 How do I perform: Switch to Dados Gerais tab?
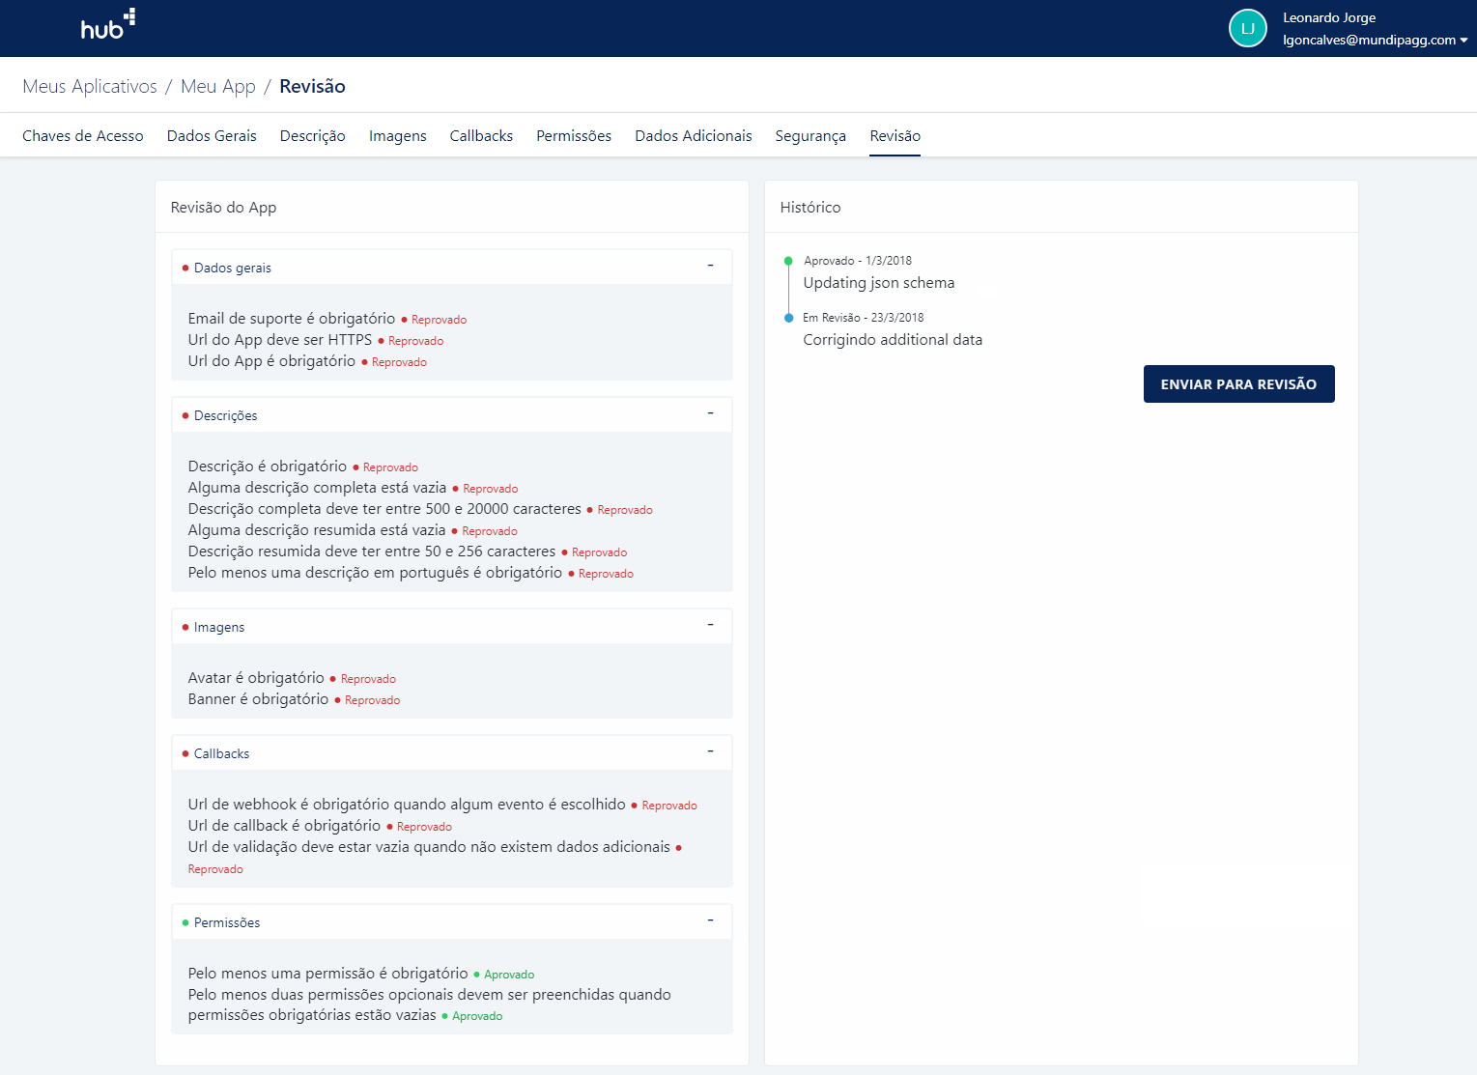212,136
